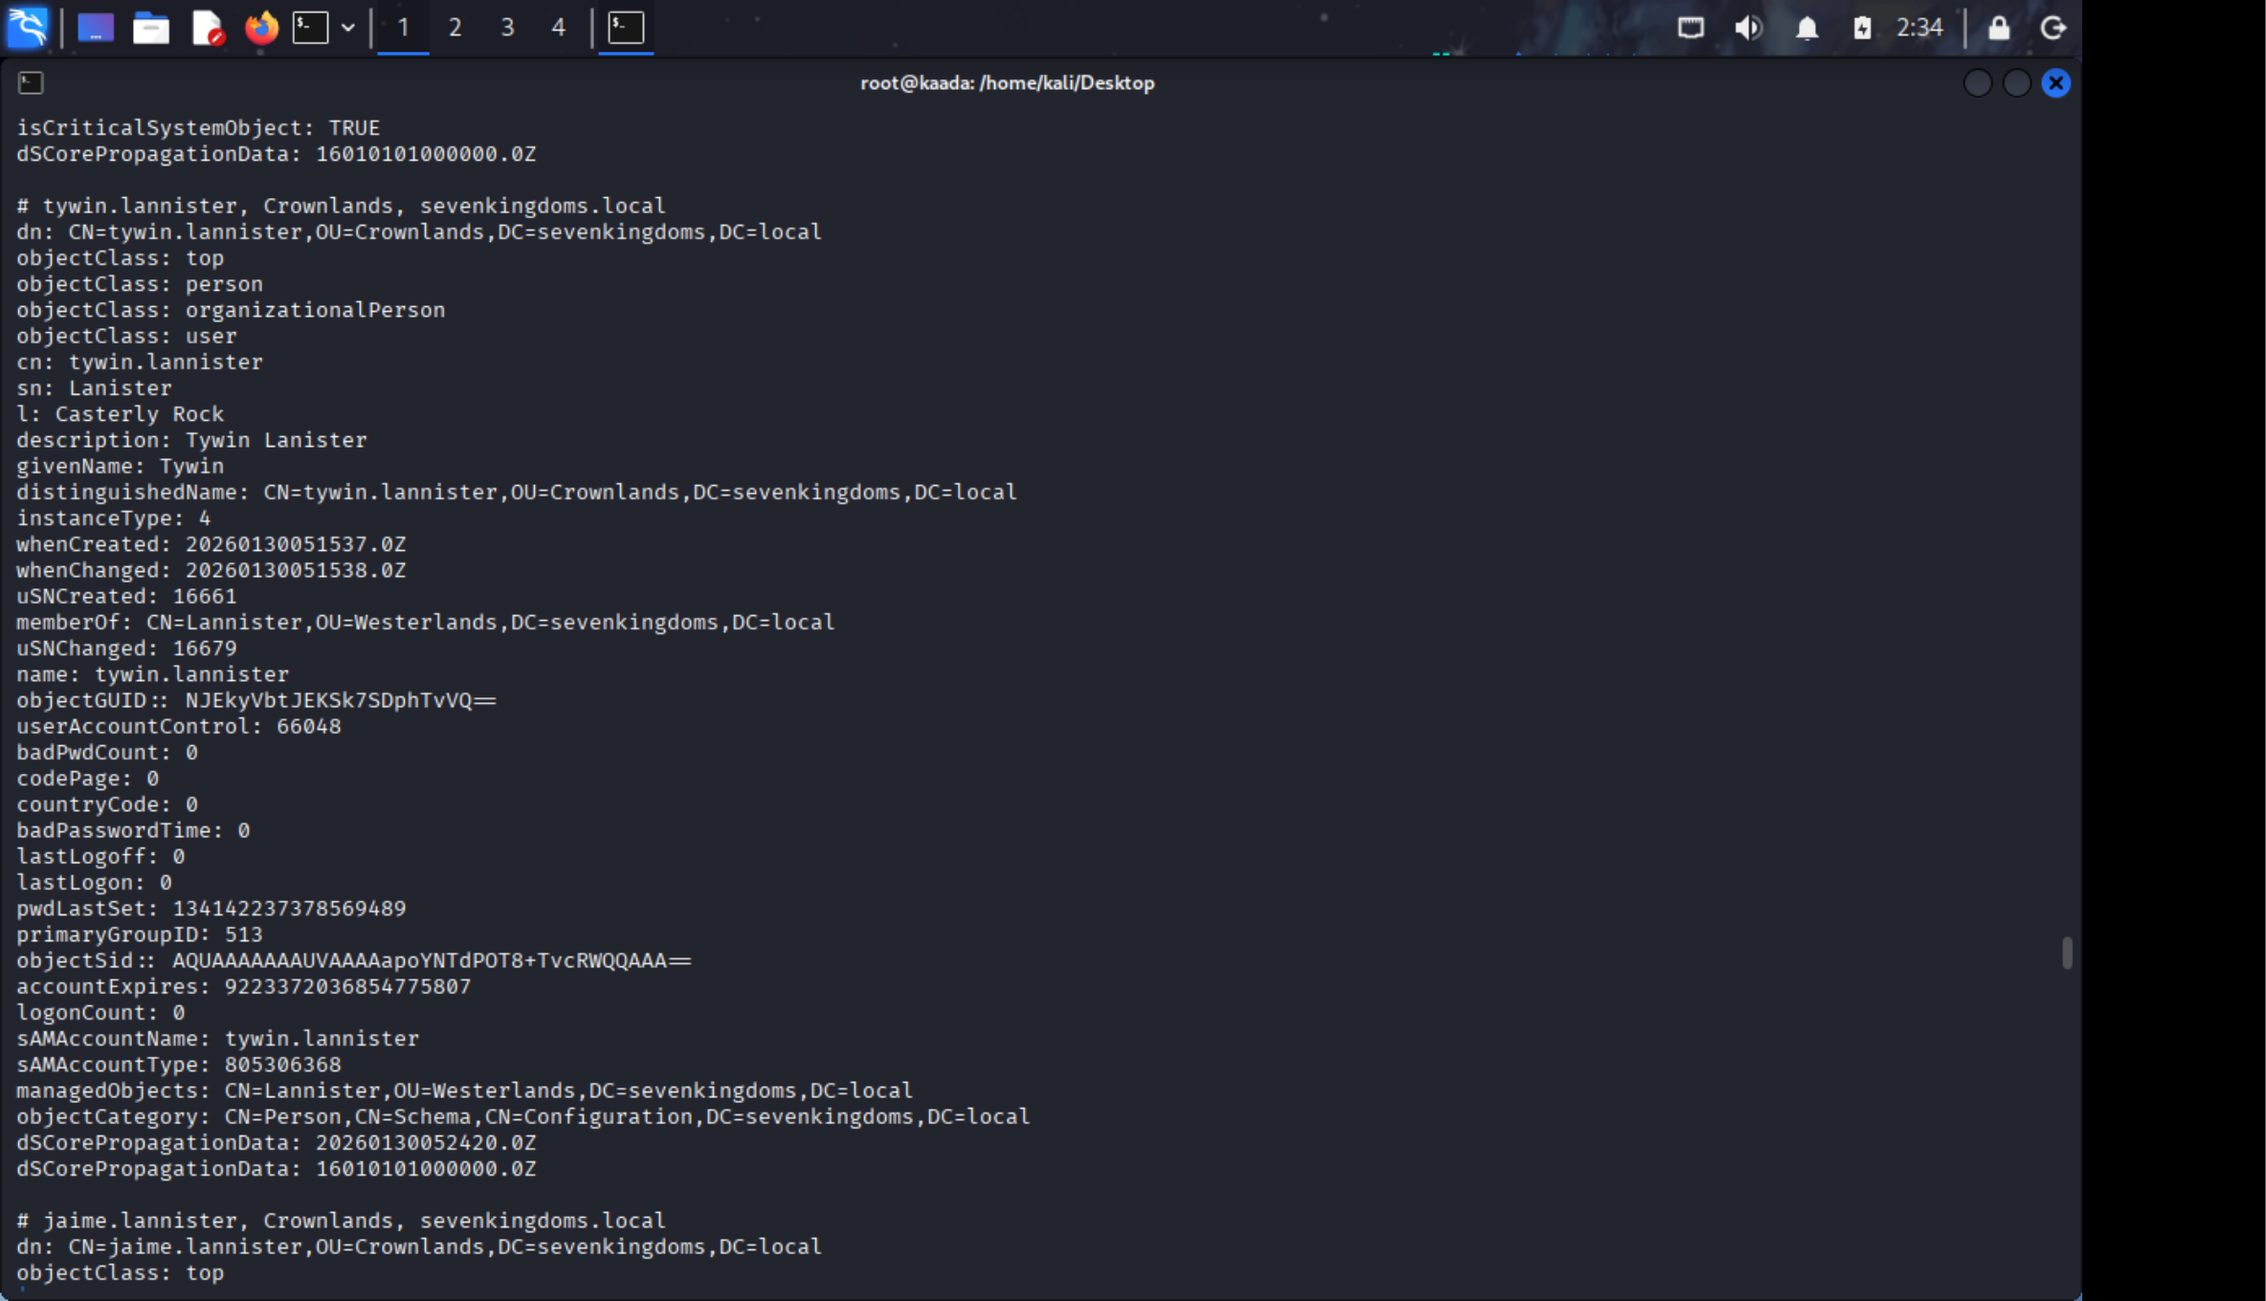Viewport: 2266px width, 1301px height.
Task: Open the display settings tray icon
Action: click(x=1690, y=27)
